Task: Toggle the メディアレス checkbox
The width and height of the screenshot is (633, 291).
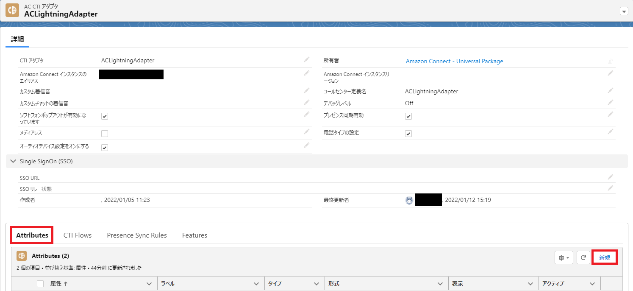Action: (105, 134)
